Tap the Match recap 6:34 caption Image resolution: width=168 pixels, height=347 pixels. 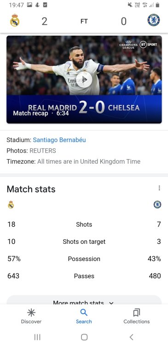click(x=41, y=113)
